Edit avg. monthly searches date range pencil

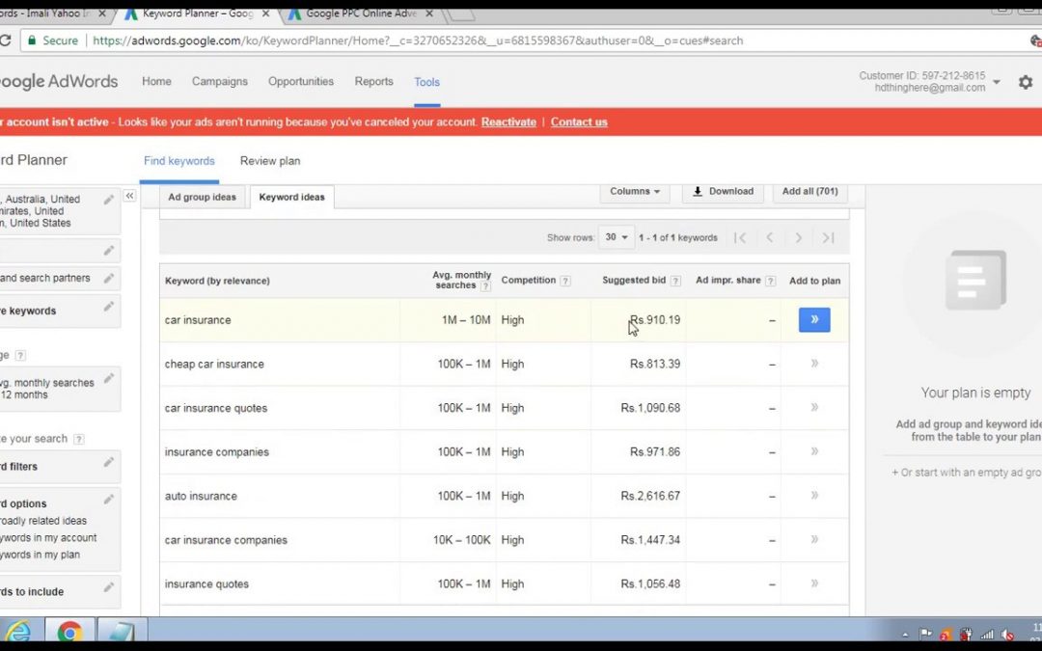[108, 379]
